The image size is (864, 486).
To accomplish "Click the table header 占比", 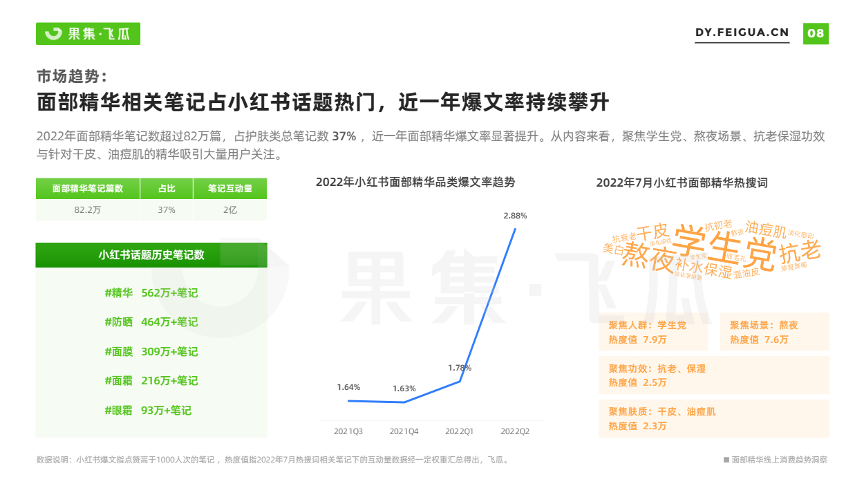I will [x=167, y=189].
